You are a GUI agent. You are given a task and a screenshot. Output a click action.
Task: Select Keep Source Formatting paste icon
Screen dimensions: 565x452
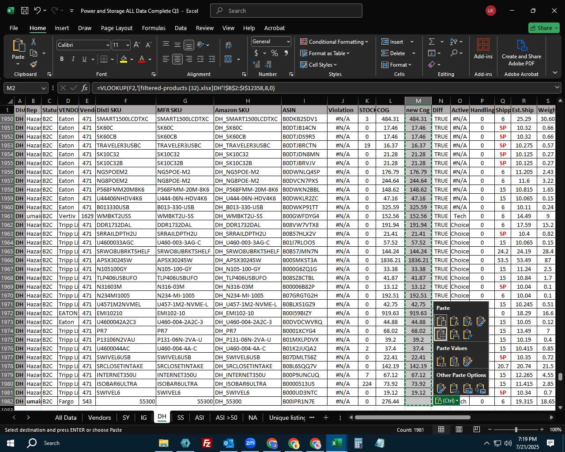(481, 321)
